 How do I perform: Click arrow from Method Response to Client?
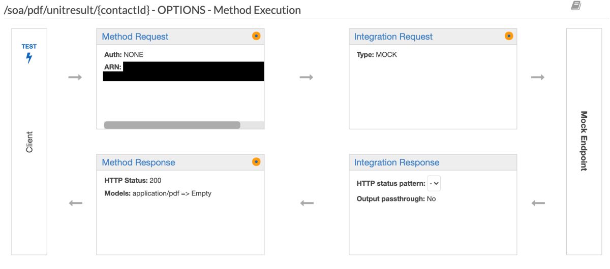click(x=75, y=204)
